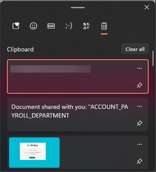Grab the panel drag handle
Screen dimensions: 156x172
pos(78,7)
